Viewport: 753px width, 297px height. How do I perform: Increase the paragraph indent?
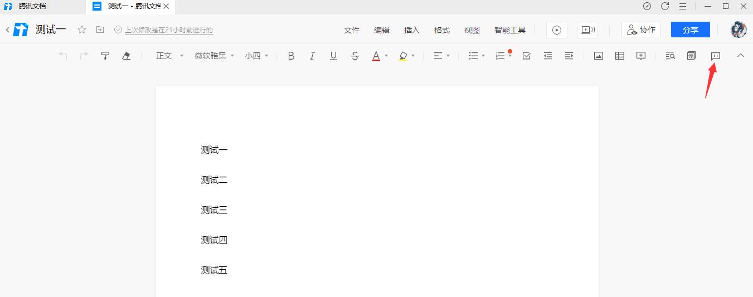(569, 56)
